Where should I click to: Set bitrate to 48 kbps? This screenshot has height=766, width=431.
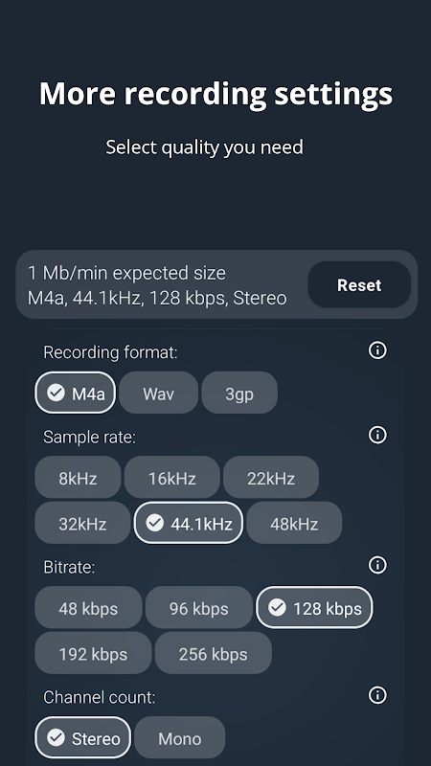pos(88,607)
